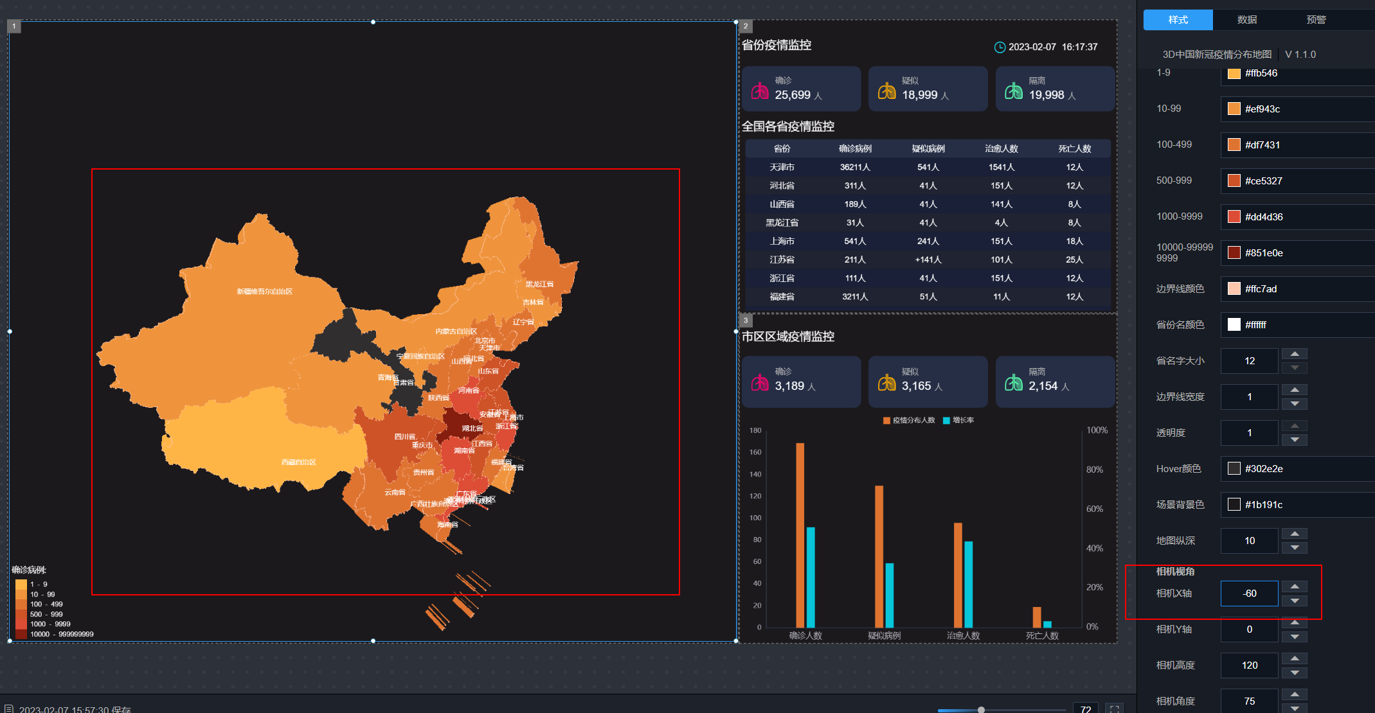
Task: Decrease 透明度 with the down arrow
Action: pyautogui.click(x=1295, y=440)
